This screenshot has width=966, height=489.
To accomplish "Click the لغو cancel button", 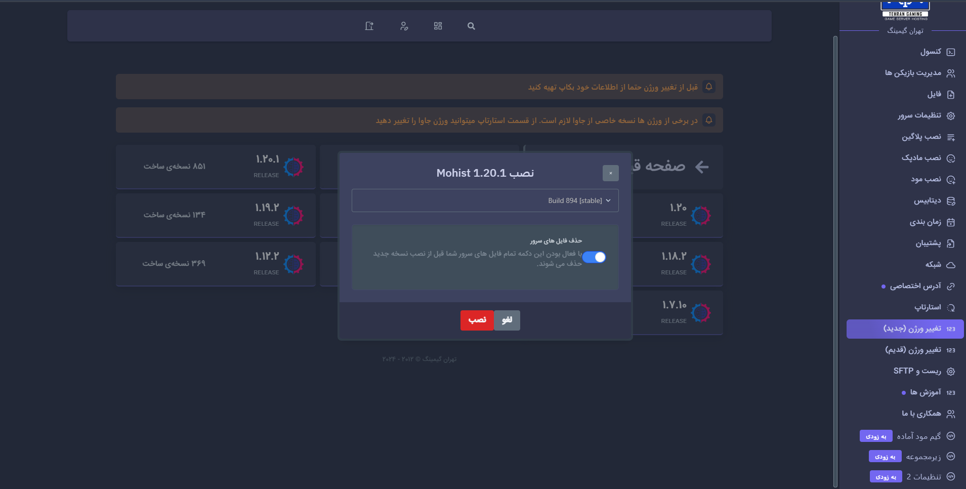I will point(507,320).
